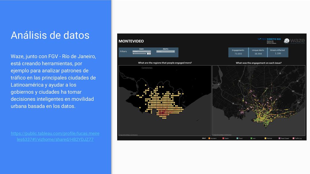
Task: Open the Alerts filter dropdown
Action: click(166, 51)
